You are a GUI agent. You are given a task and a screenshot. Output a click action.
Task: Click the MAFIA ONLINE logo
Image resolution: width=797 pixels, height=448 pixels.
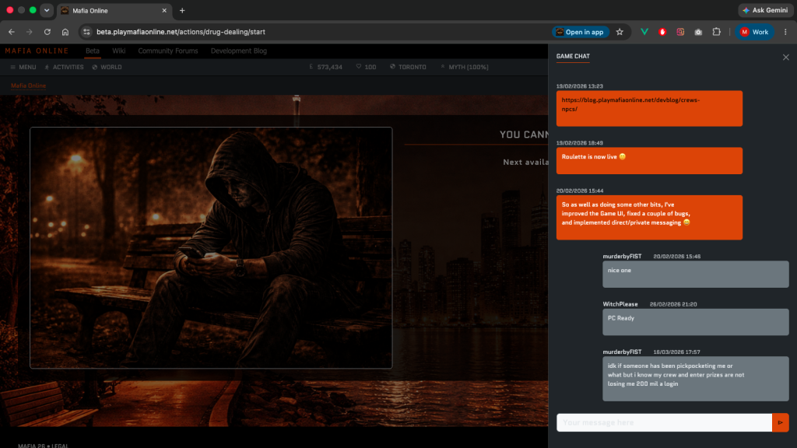[x=37, y=51]
